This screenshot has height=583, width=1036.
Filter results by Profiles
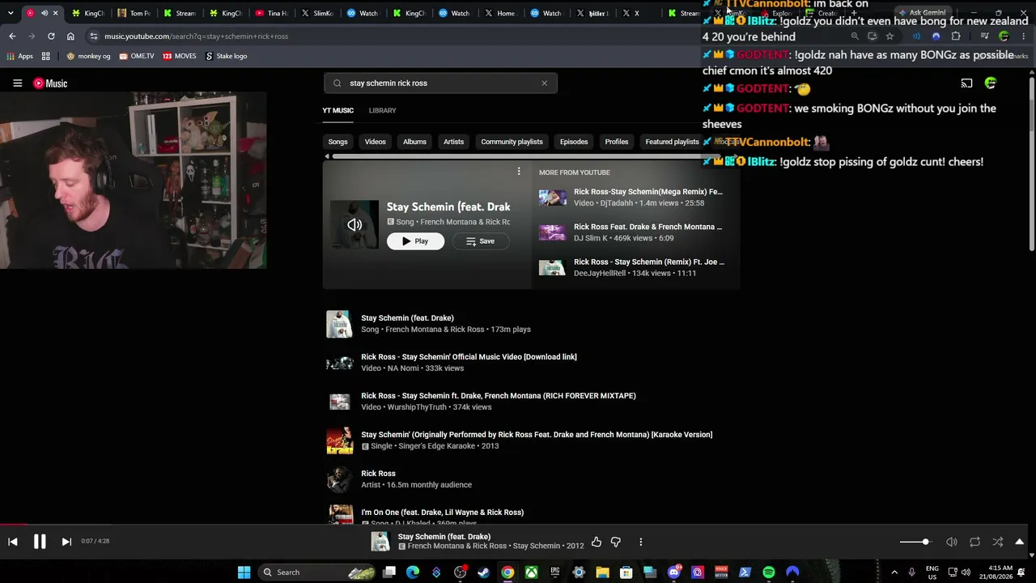(616, 142)
